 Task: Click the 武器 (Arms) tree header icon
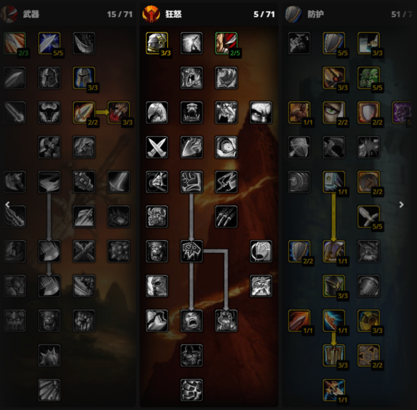tap(9, 14)
